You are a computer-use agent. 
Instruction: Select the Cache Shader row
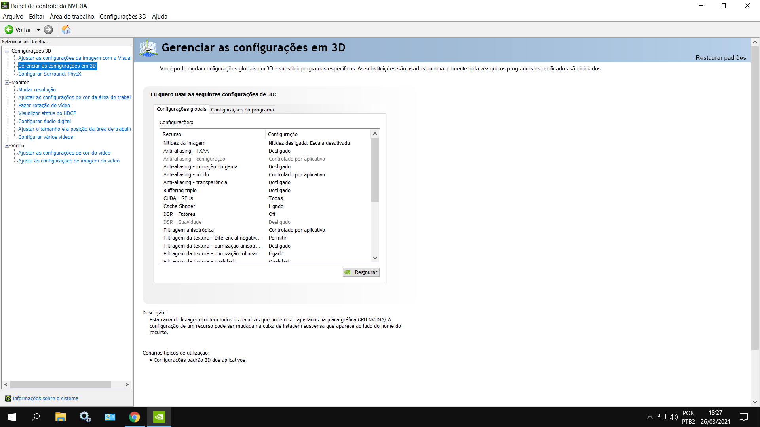(266, 206)
